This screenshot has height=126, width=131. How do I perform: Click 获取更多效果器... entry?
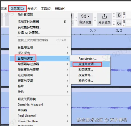(x=40, y=27)
